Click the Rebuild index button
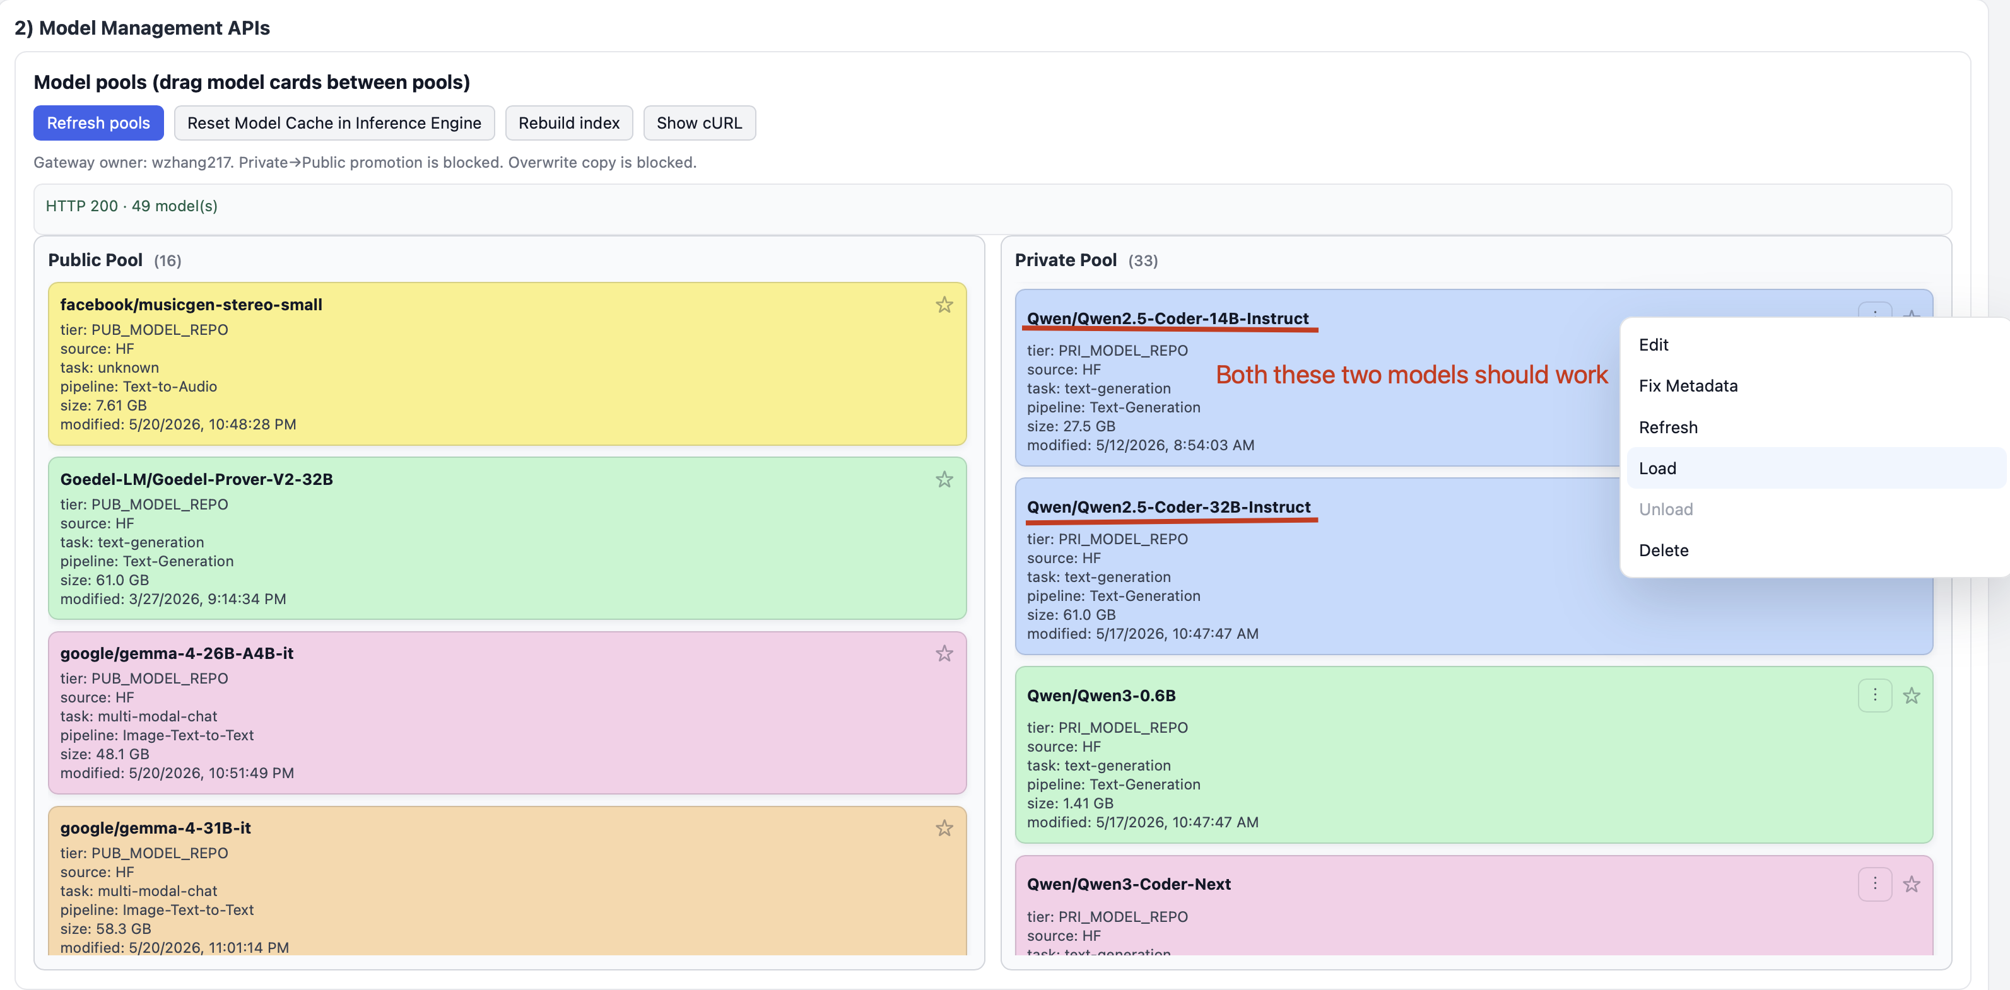 pos(569,123)
